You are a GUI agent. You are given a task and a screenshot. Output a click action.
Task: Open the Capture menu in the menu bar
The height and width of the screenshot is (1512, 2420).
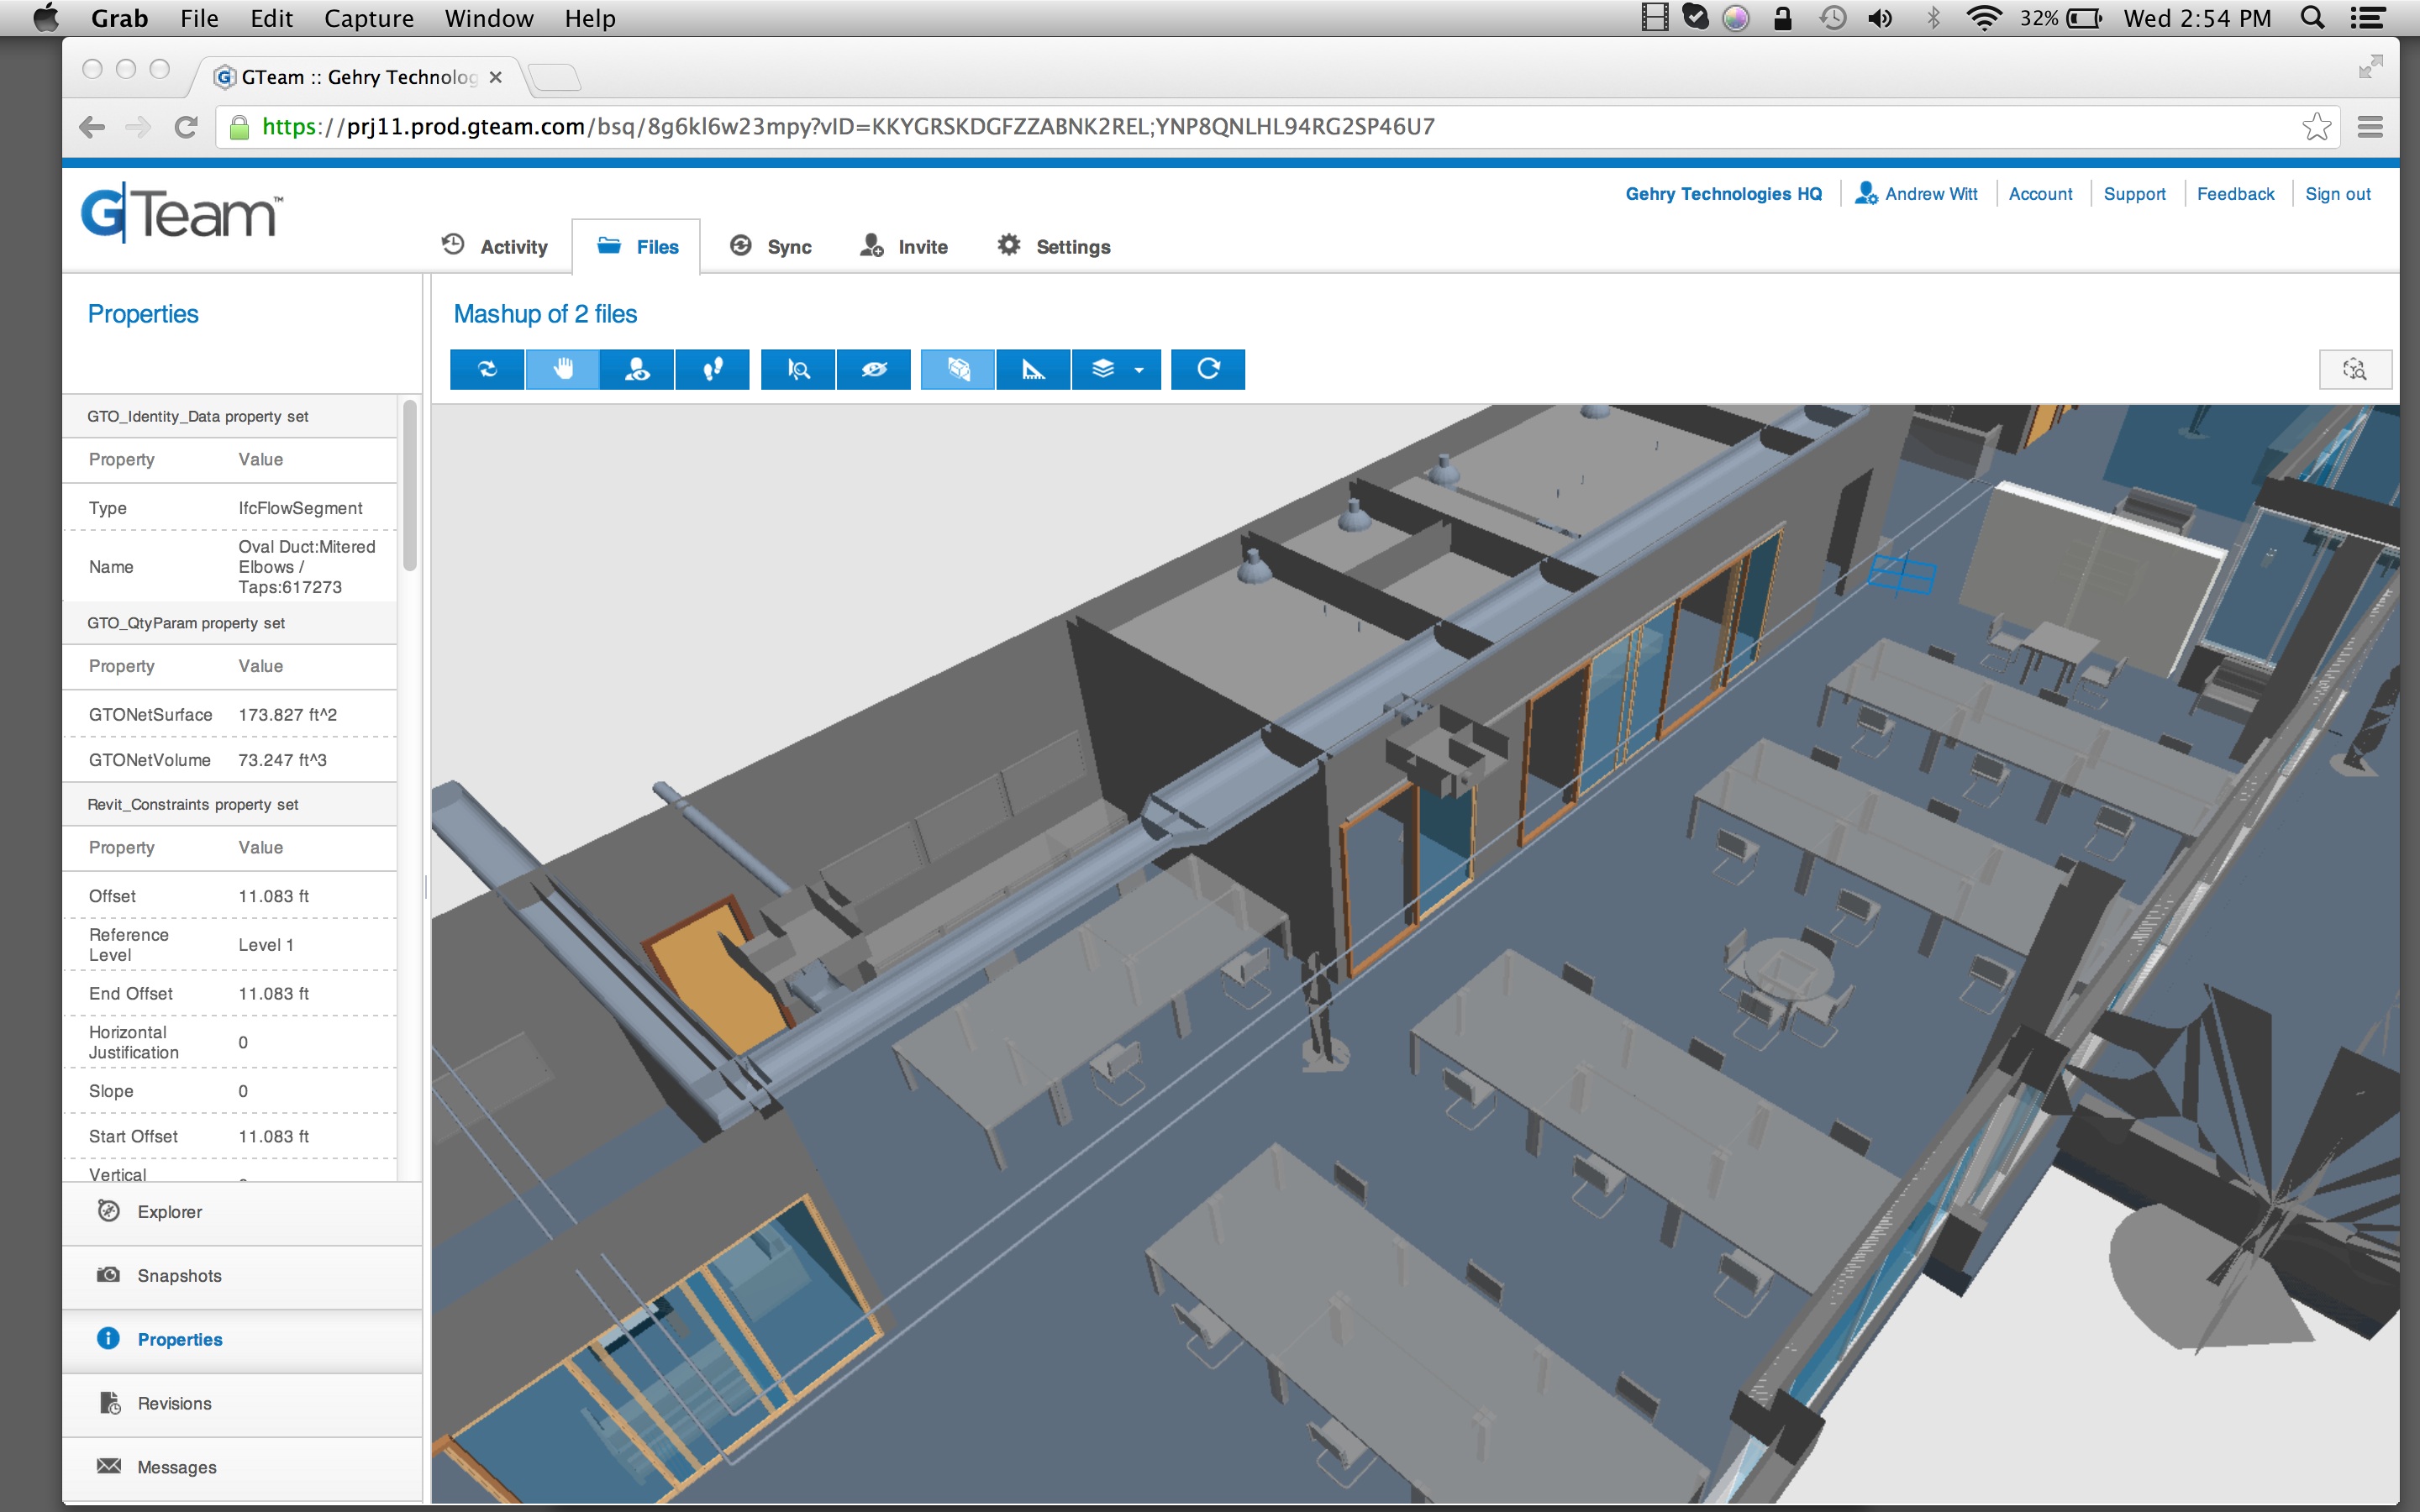tap(368, 18)
